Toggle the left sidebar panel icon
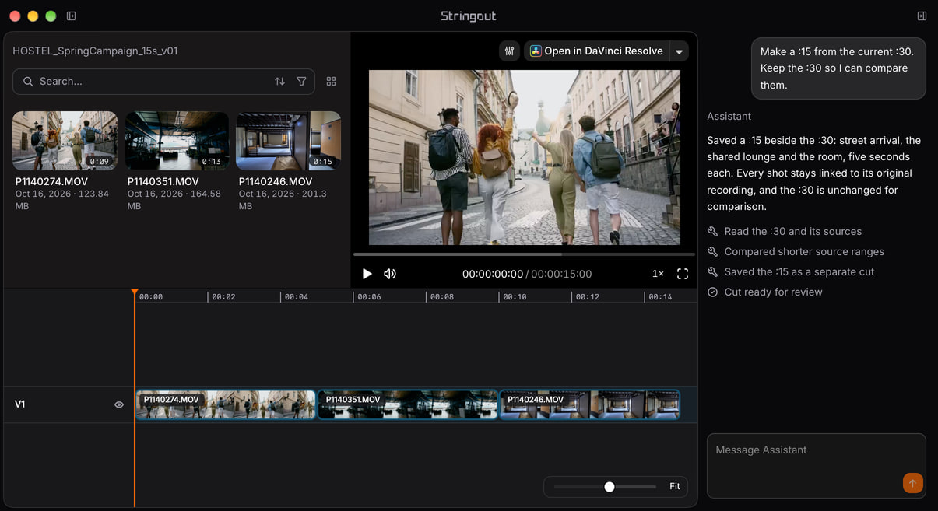Screen dimensions: 938x511 click(x=72, y=16)
